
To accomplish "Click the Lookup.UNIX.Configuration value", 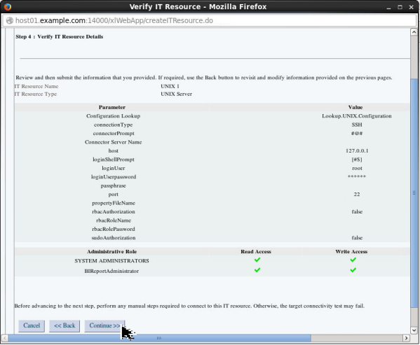I will click(x=356, y=116).
